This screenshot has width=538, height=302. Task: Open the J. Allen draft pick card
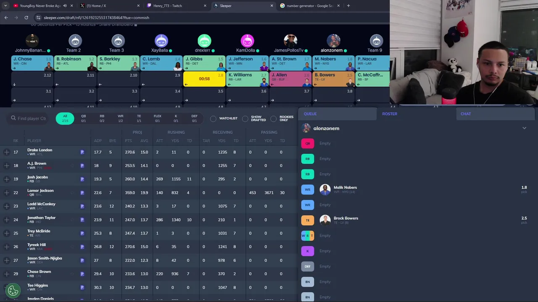290,79
